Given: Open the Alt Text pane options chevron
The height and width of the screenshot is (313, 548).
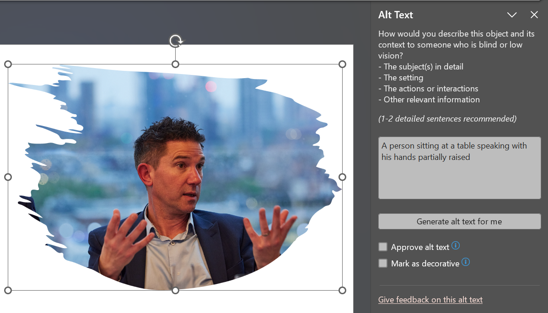Looking at the screenshot, I should [512, 15].
